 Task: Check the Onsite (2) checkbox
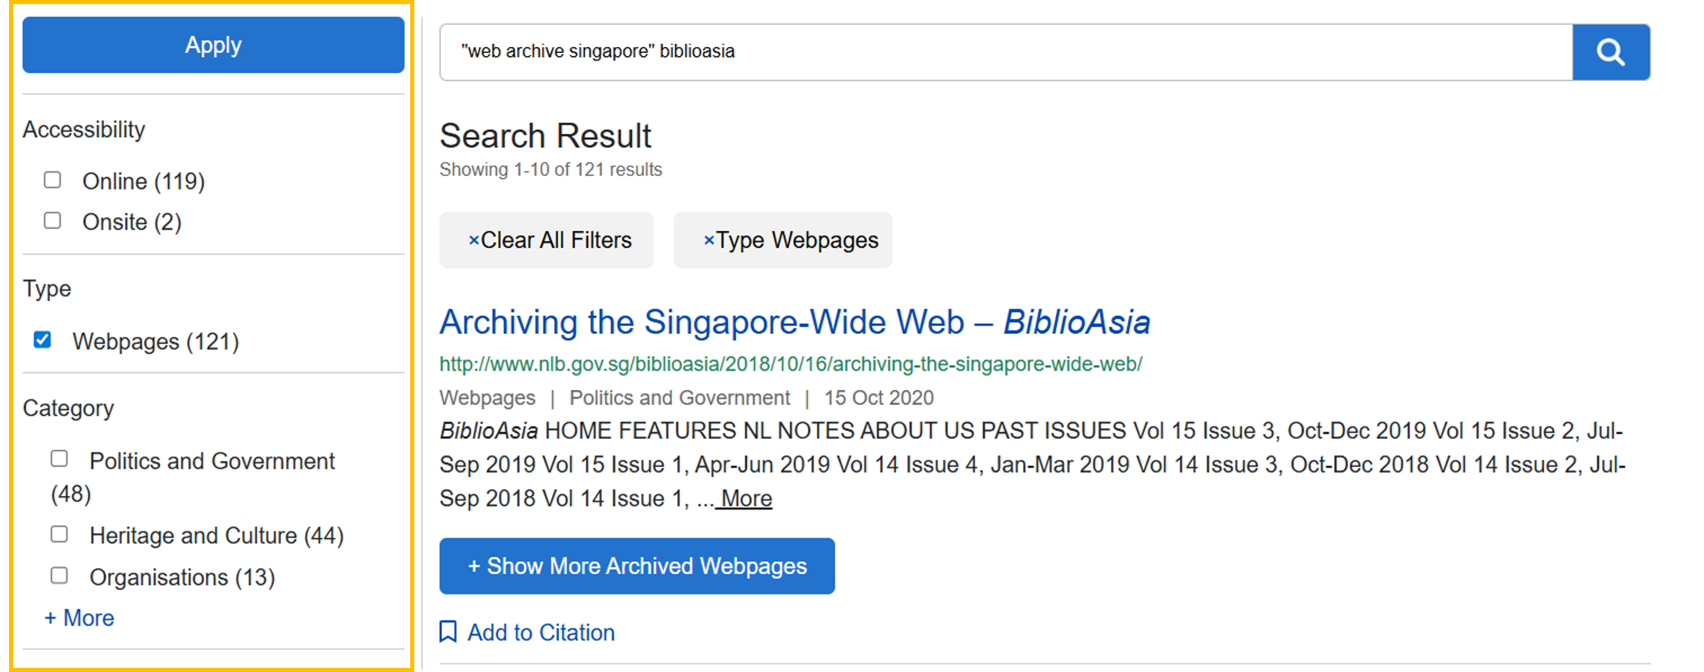click(x=52, y=221)
